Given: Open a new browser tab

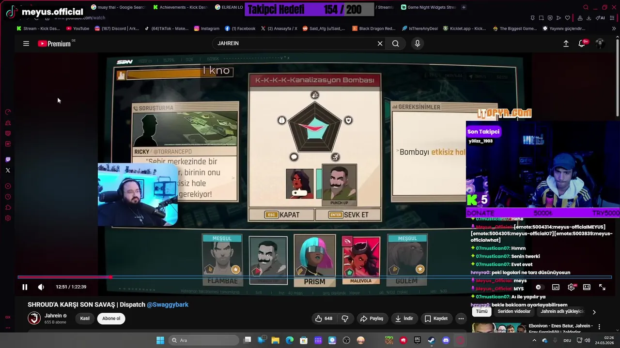Looking at the screenshot, I should pos(464,7).
